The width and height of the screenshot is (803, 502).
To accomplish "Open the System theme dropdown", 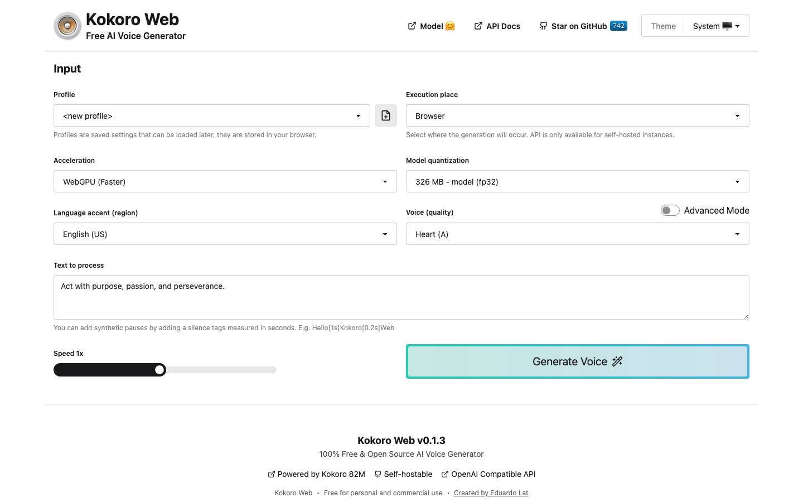I will point(716,26).
